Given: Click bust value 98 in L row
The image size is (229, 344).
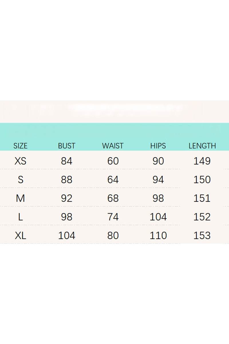Looking at the screenshot, I should (x=66, y=217).
